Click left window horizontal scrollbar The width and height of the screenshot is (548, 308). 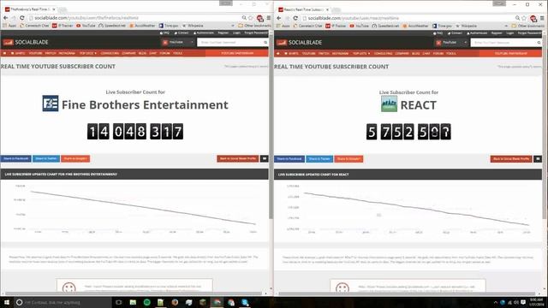134,293
